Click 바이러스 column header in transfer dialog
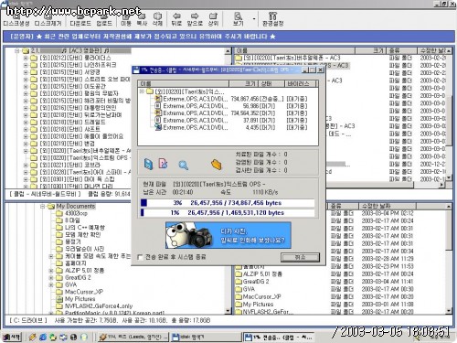 (x=300, y=83)
